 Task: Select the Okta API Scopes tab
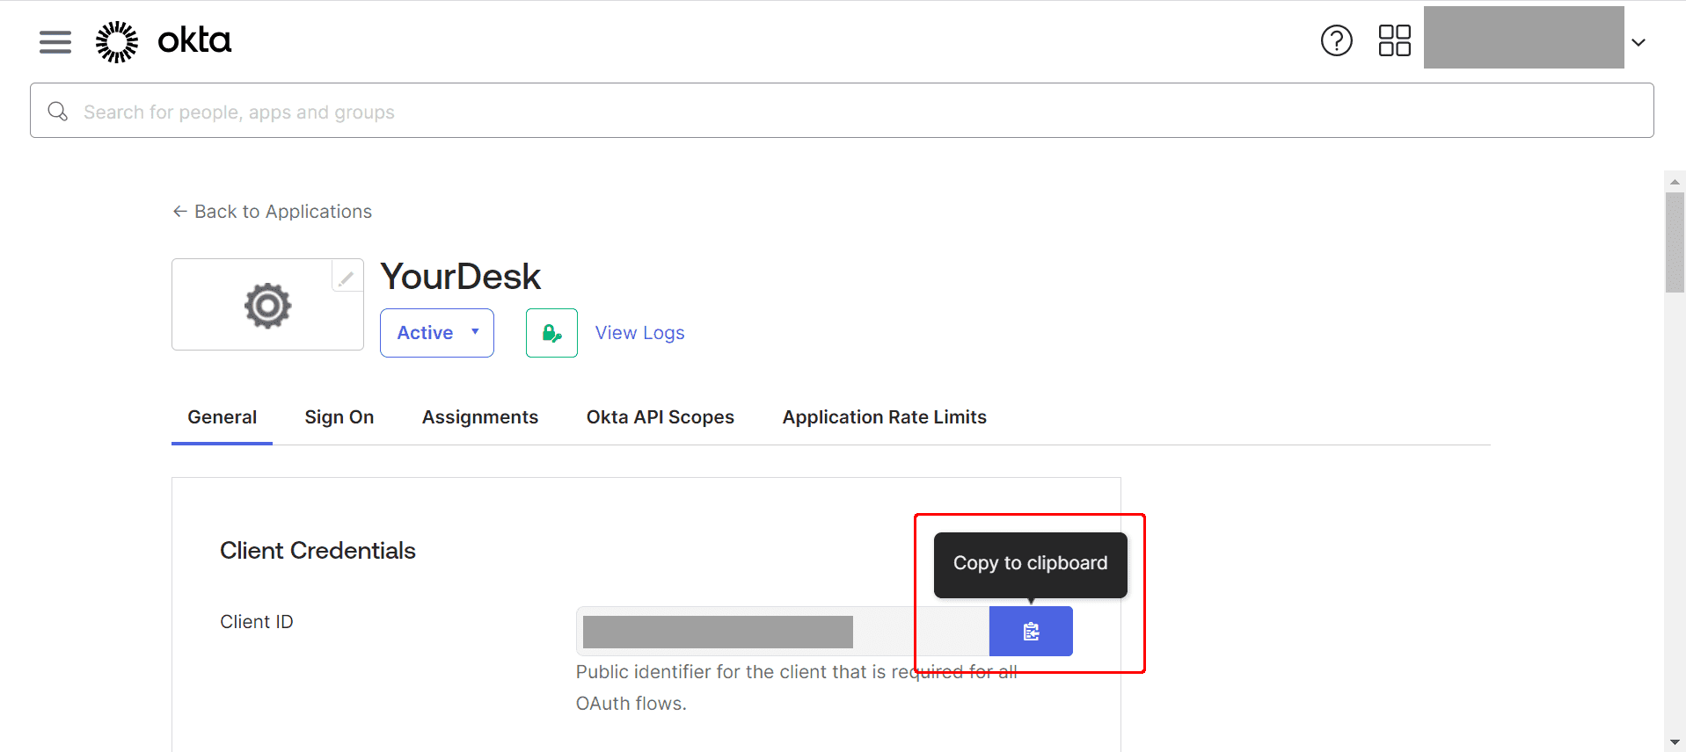coord(661,417)
